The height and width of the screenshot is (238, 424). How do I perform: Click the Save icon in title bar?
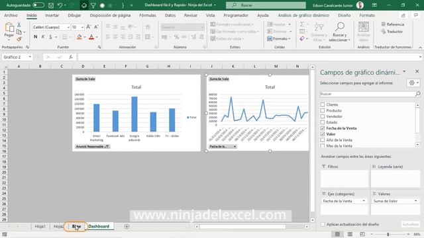[51, 5]
